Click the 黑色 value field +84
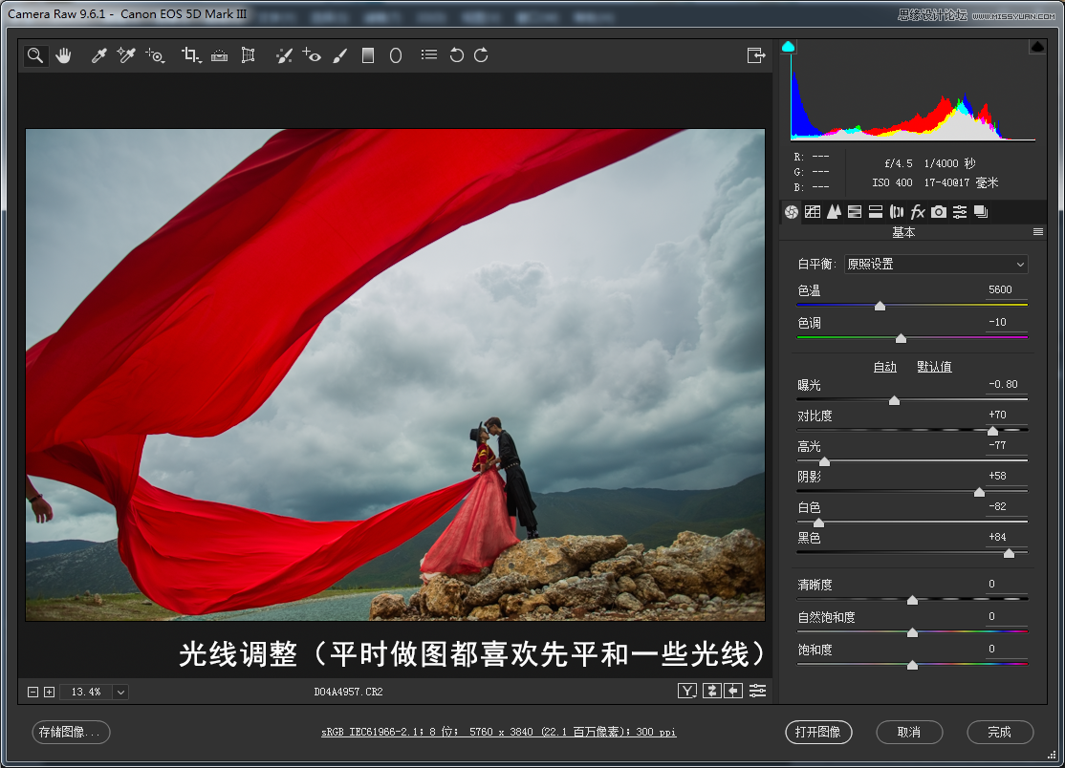 coord(1006,538)
